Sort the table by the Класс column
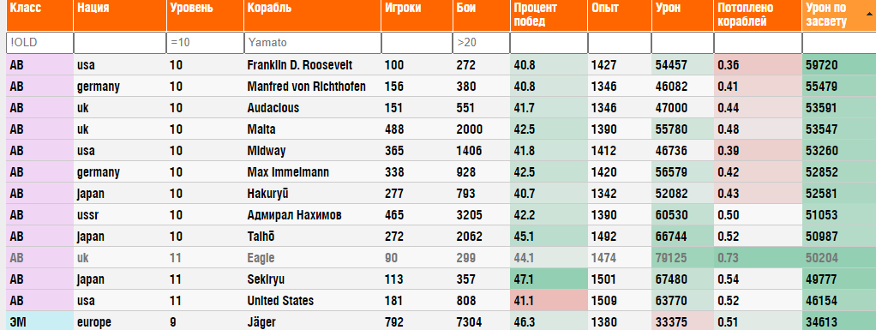This screenshot has height=330, width=876. 39,15
